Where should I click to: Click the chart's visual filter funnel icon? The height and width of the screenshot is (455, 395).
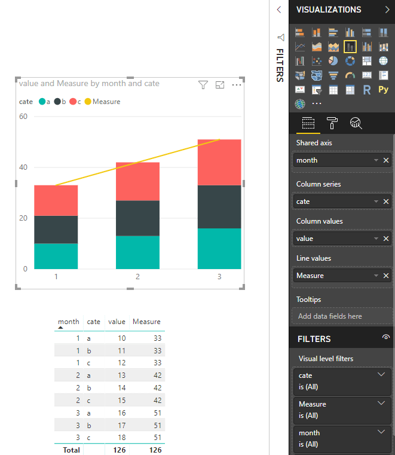pos(203,85)
